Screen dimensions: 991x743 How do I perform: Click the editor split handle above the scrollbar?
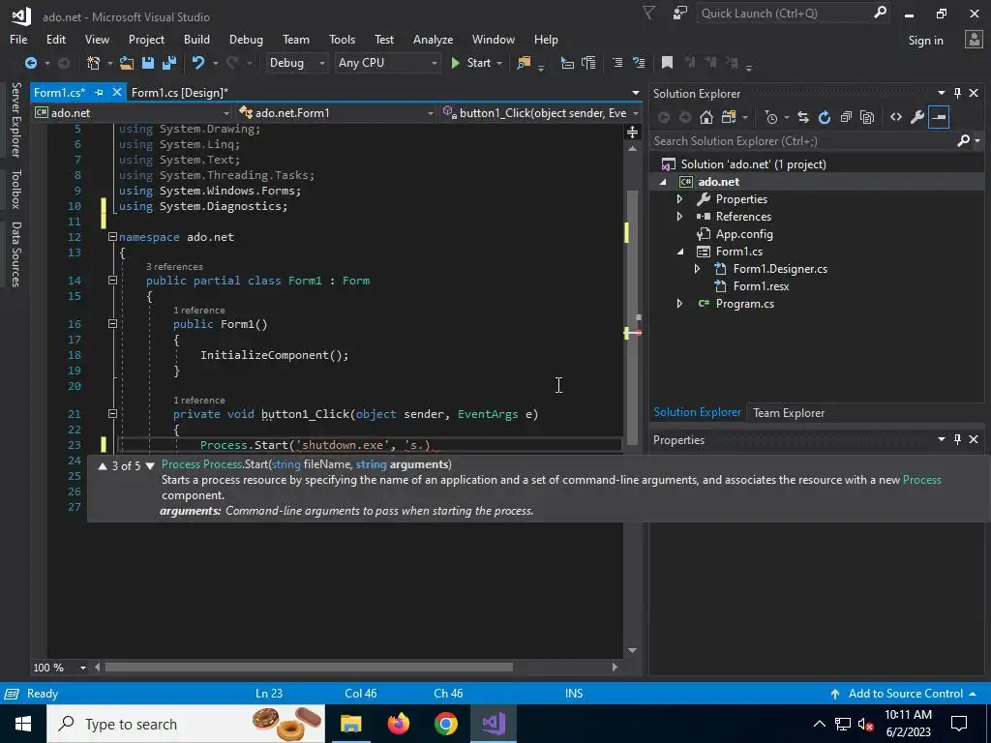click(x=632, y=132)
